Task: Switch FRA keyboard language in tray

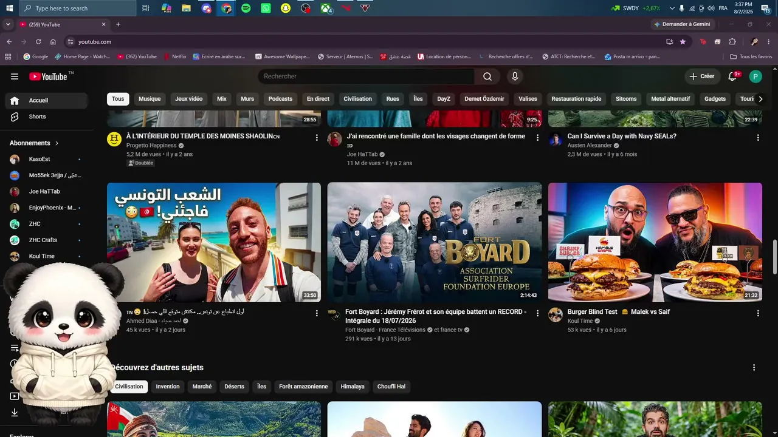Action: pos(723,8)
